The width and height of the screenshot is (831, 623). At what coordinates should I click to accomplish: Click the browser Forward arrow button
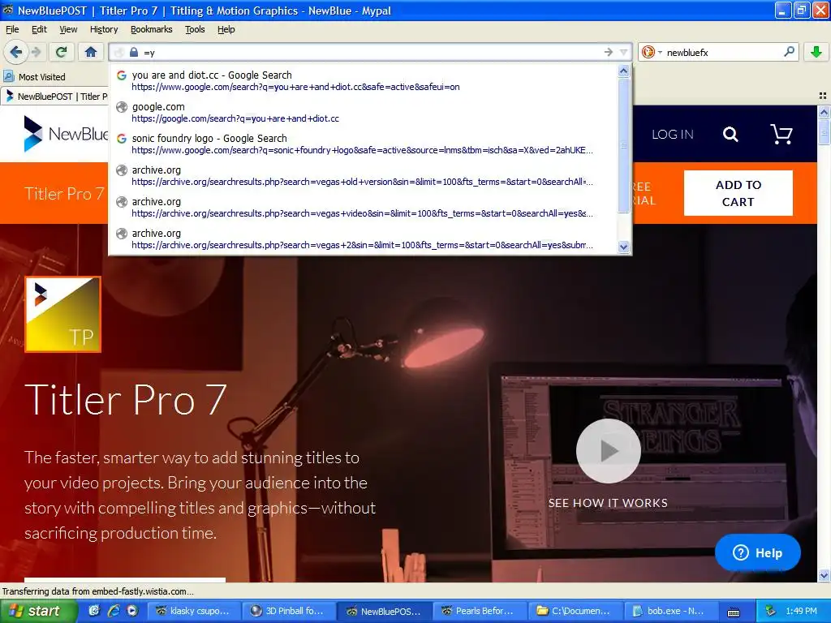coord(36,52)
